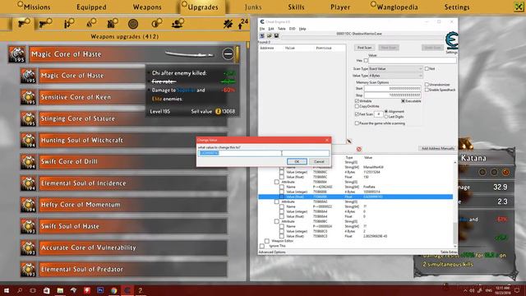Open the Edit menu in Cheat Engine

[x=271, y=29]
